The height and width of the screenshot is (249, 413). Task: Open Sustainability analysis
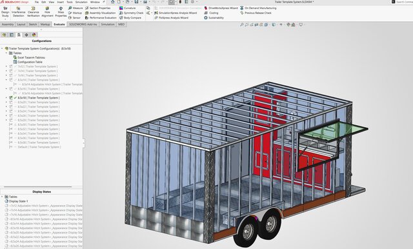pos(214,17)
